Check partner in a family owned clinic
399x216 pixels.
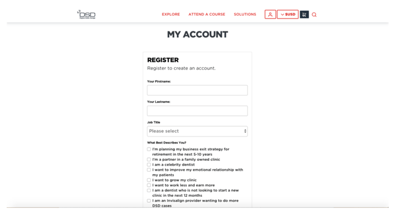pyautogui.click(x=149, y=160)
